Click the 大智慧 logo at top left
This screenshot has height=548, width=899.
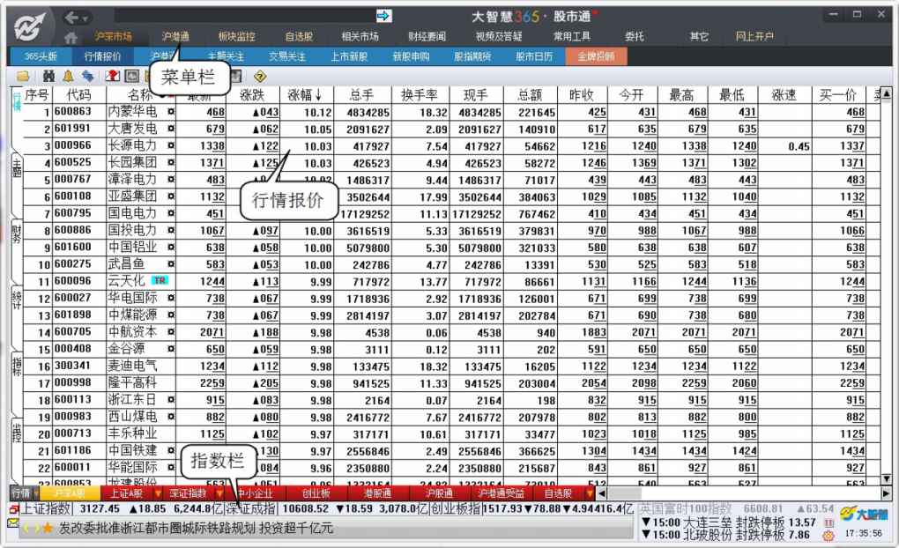(30, 27)
